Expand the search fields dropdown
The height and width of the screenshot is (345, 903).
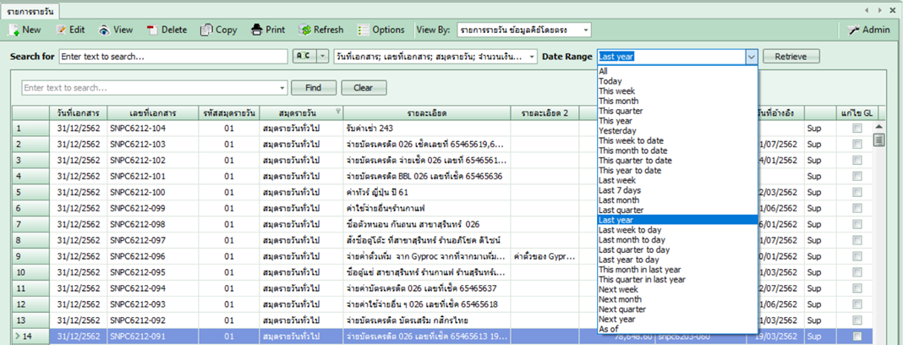click(x=531, y=57)
